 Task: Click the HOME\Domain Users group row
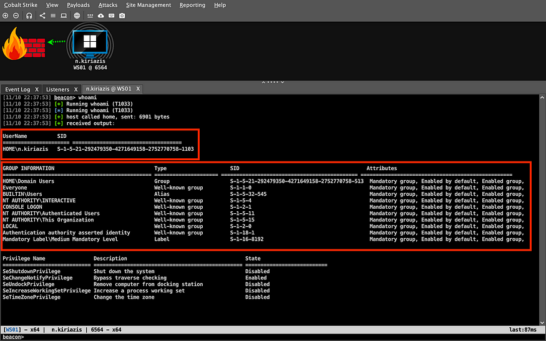(263, 181)
